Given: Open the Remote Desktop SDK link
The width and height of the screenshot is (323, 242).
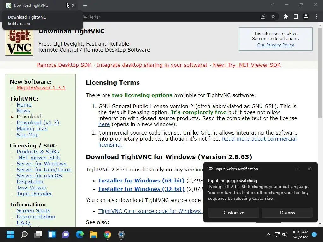Looking at the screenshot, I should [x=64, y=65].
